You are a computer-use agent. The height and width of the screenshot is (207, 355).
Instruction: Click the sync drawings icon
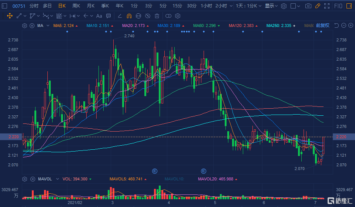point(138,16)
